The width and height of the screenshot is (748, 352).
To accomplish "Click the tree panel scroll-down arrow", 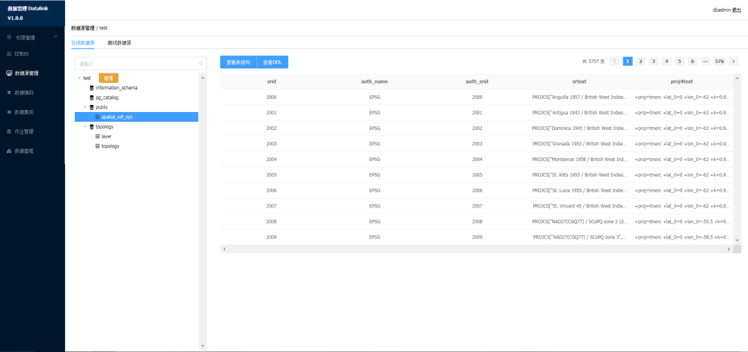I will pos(203,346).
